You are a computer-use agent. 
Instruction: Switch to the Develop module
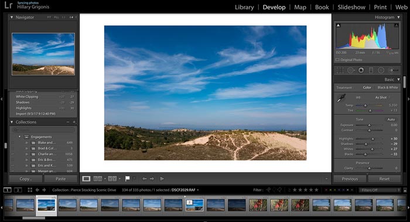click(x=274, y=7)
